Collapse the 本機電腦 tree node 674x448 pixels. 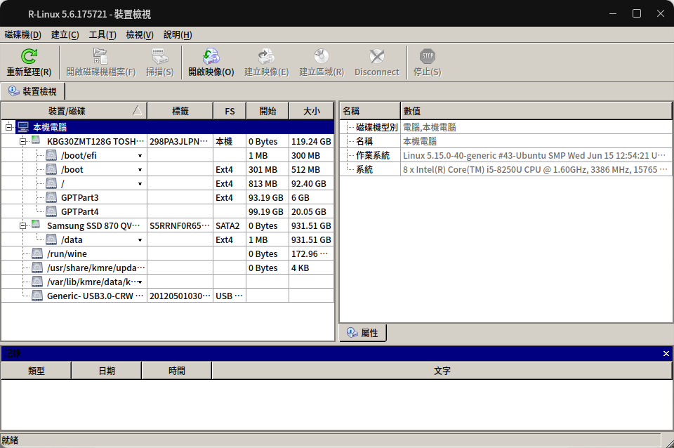click(9, 127)
